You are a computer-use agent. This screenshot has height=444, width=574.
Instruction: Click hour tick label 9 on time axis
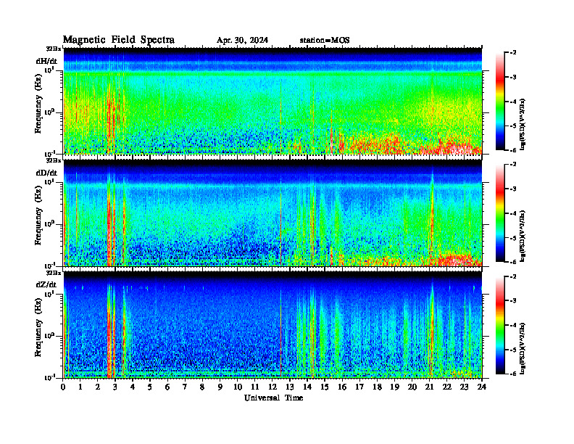pyautogui.click(x=220, y=387)
